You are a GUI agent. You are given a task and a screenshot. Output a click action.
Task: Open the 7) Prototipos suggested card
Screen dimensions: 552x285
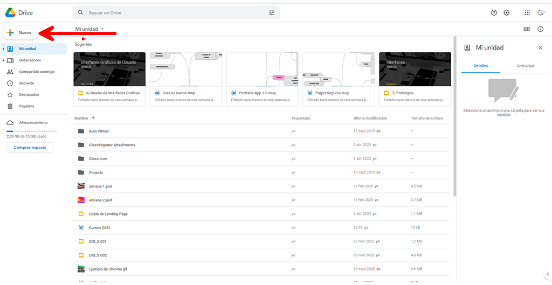click(x=415, y=80)
